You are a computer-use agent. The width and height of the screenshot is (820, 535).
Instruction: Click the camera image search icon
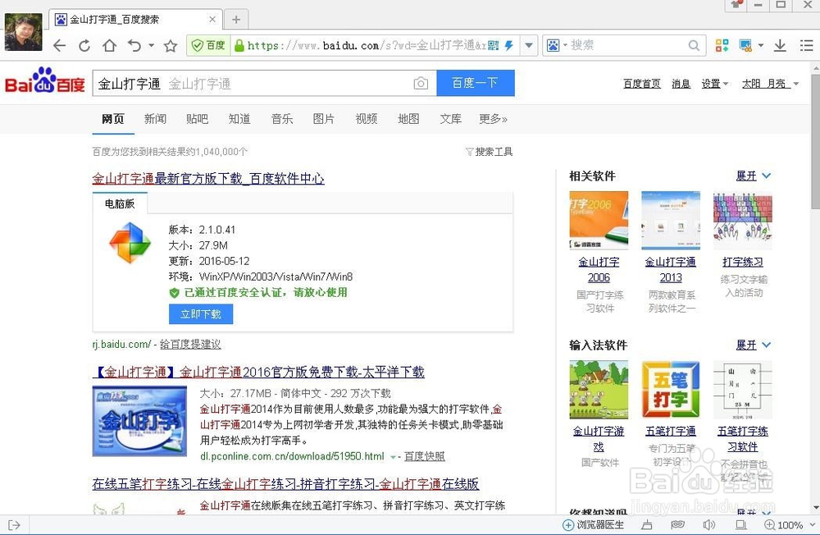click(421, 83)
